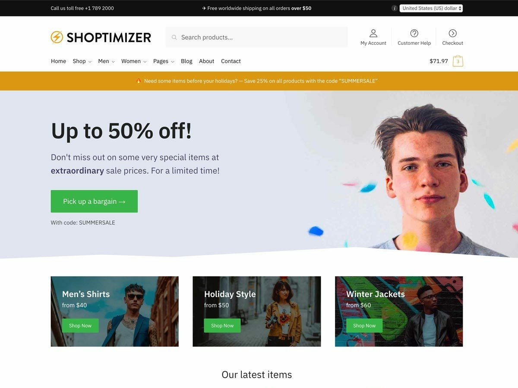This screenshot has height=388, width=518.
Task: Expand the Women menu dropdown
Action: click(134, 61)
